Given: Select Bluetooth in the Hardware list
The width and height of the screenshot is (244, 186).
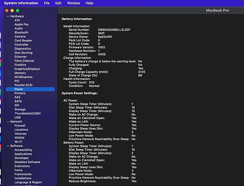Looking at the screenshot, I should coord(21,32).
